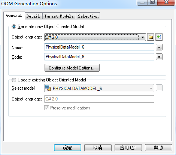Click into the Code text field
This screenshot has width=176, height=155.
[99, 57]
